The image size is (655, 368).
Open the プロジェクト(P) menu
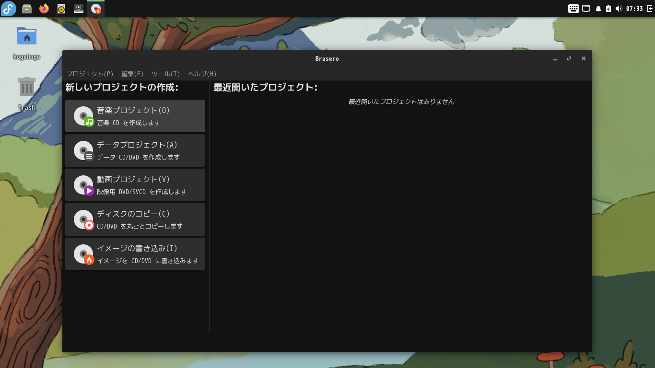(90, 74)
